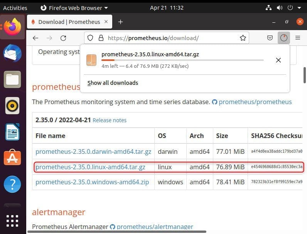Click the URL address bar field

170,38
